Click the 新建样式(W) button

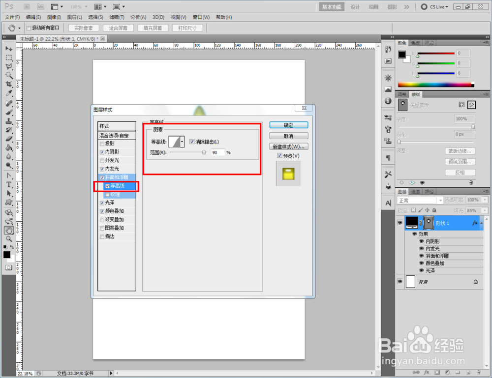(289, 146)
